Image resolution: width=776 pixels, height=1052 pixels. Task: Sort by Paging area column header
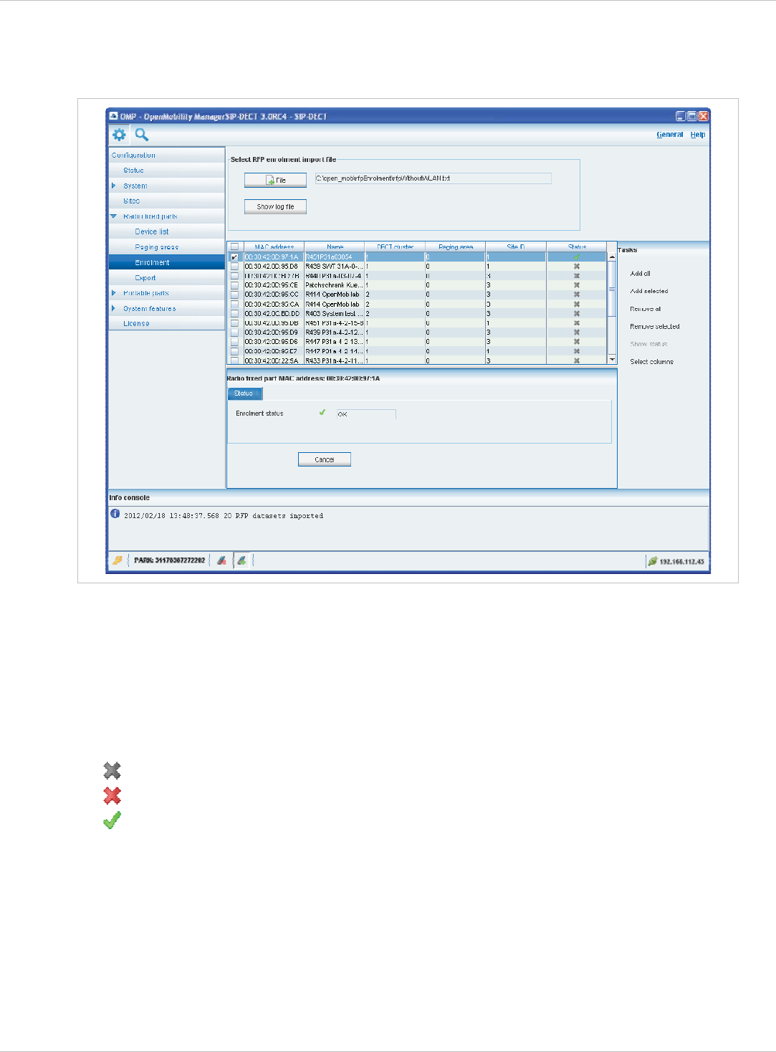click(x=456, y=247)
